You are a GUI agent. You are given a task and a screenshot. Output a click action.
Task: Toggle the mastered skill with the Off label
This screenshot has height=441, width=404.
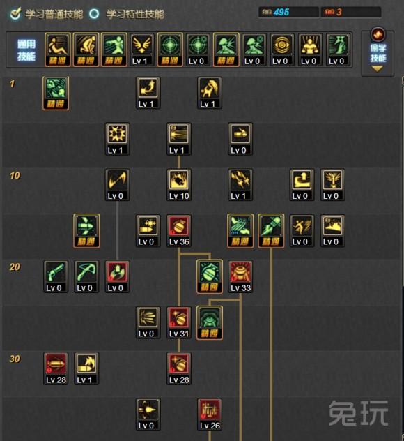point(240,231)
